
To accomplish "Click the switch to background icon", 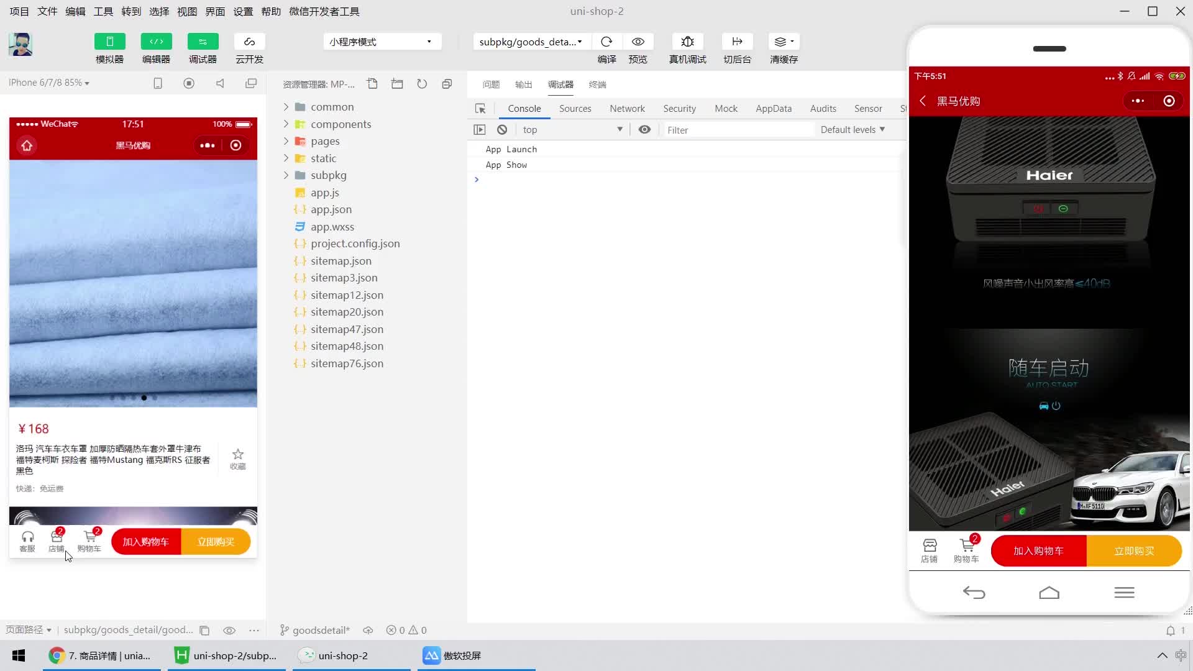I will tap(737, 42).
